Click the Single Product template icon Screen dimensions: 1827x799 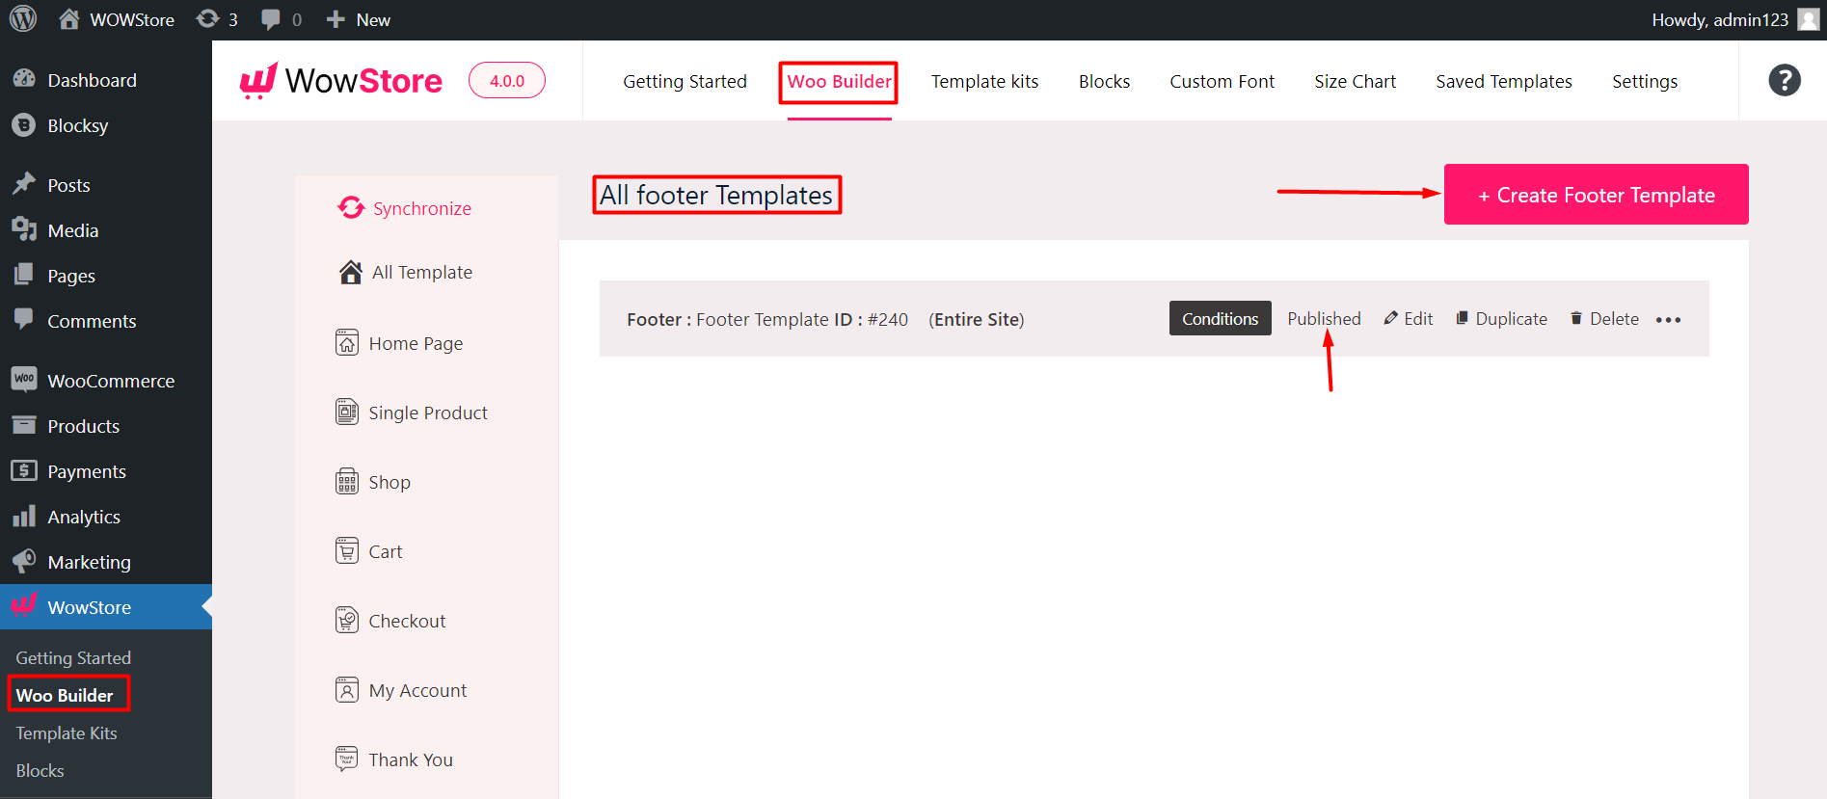[x=347, y=413]
